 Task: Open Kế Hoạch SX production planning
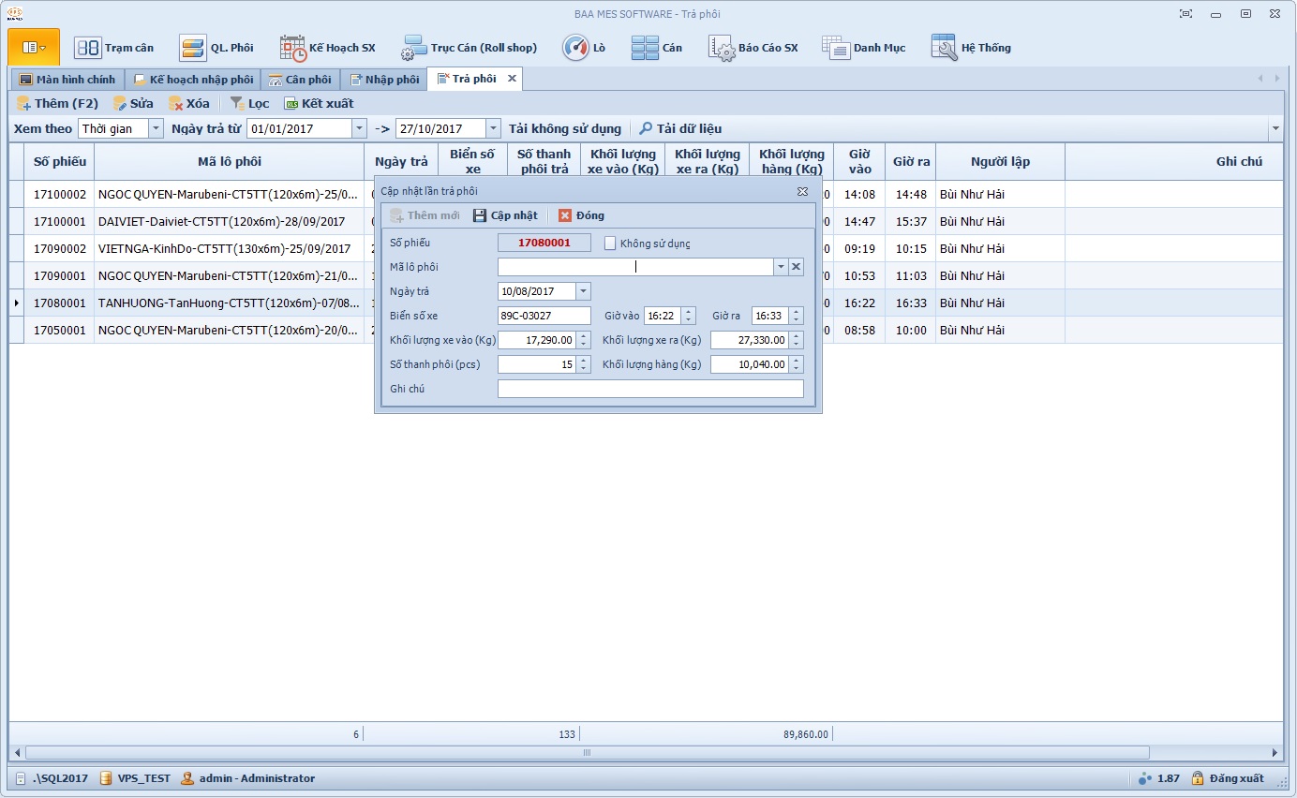[x=328, y=48]
